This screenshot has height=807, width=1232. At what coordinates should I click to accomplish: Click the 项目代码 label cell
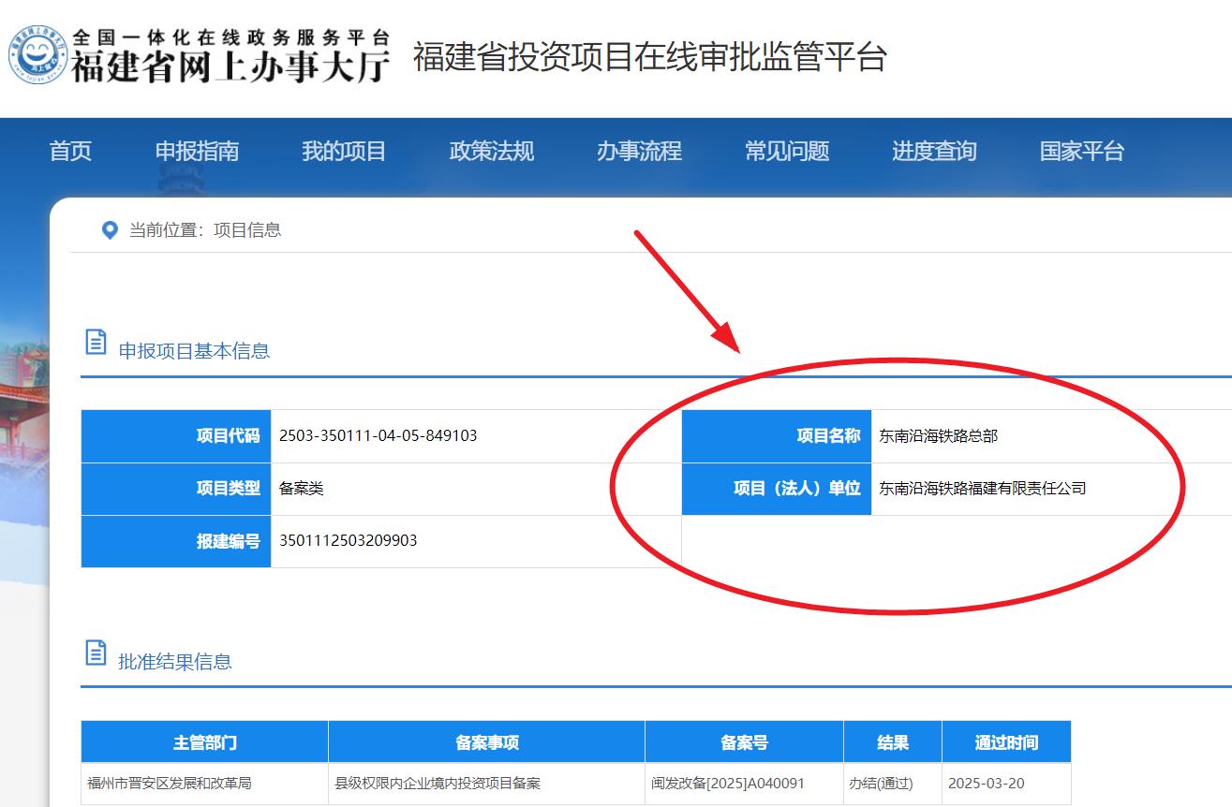point(176,435)
